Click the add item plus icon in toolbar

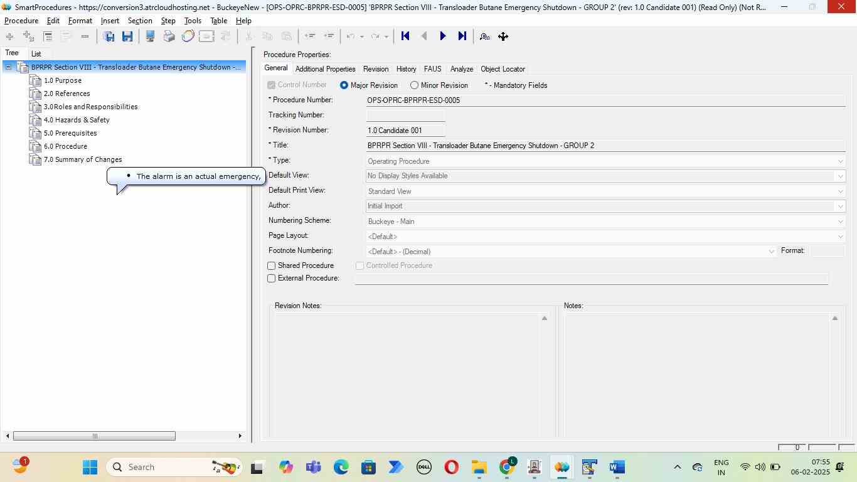tap(9, 36)
